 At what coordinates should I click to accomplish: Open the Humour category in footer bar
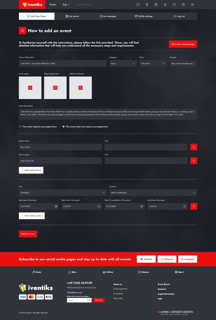click(144, 272)
